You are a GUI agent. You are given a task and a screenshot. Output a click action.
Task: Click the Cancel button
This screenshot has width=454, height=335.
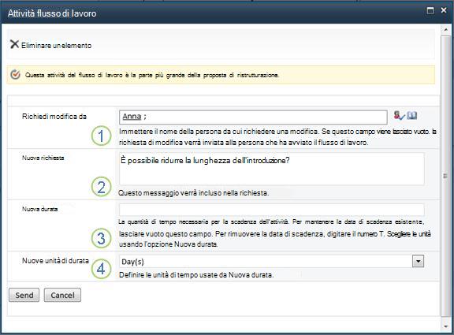coord(62,295)
